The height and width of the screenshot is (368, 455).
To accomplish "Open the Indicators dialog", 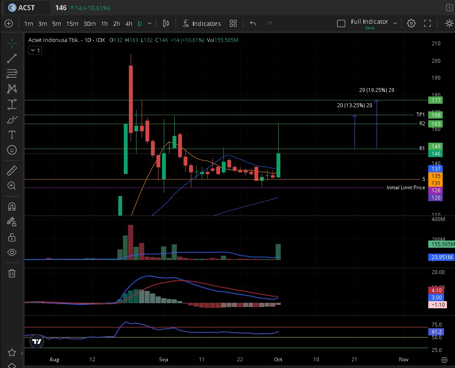I will coord(202,24).
